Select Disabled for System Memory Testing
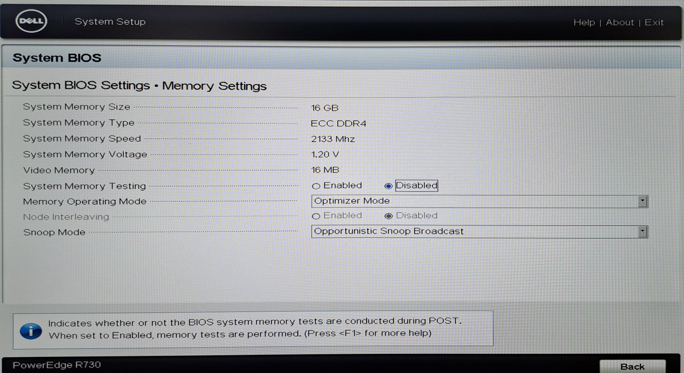This screenshot has height=373, width=684. click(388, 186)
